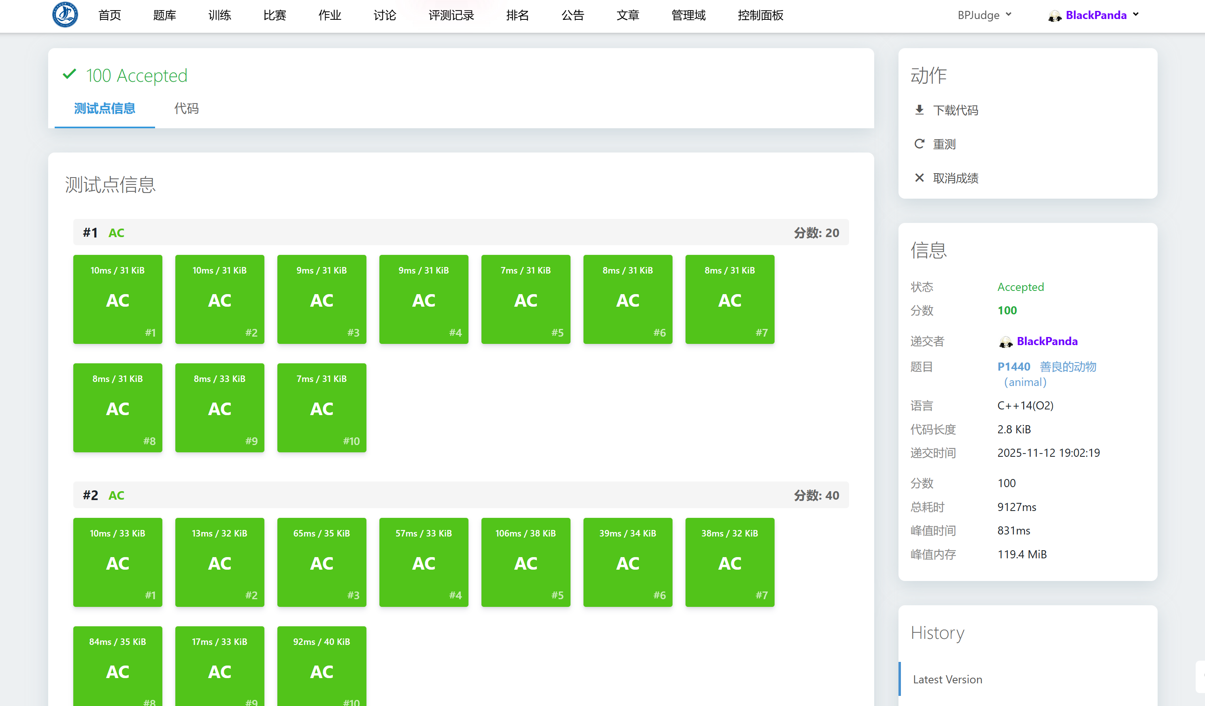Click BlackPanda avatar in navigation bar
The height and width of the screenshot is (706, 1205).
[x=1054, y=16]
